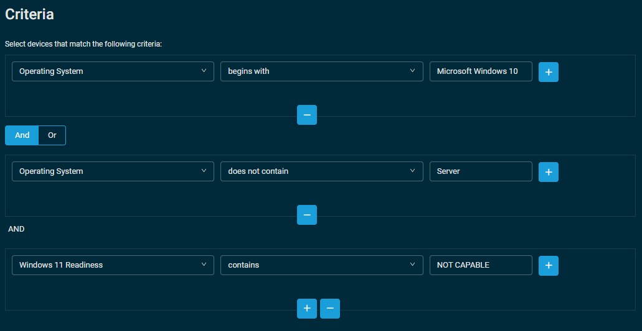Remove Windows 11 Readiness group with minus
The width and height of the screenshot is (642, 331).
(x=330, y=309)
